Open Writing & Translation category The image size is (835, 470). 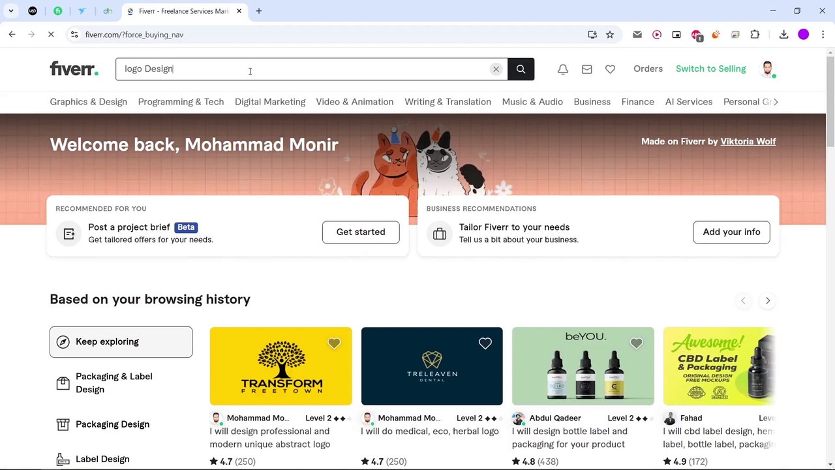tap(448, 102)
